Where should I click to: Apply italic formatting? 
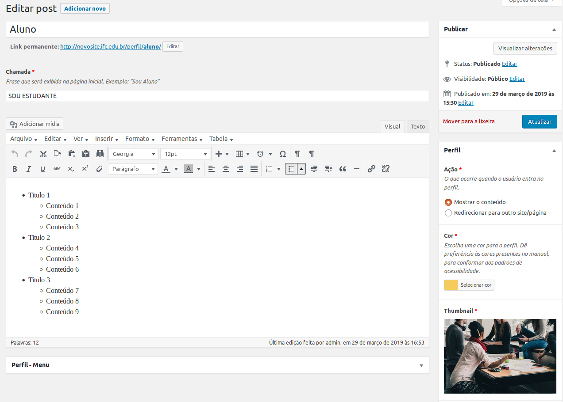click(29, 169)
